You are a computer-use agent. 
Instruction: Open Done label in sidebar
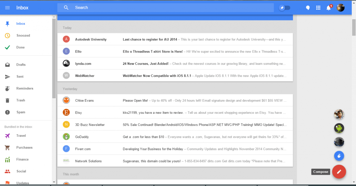(21, 47)
